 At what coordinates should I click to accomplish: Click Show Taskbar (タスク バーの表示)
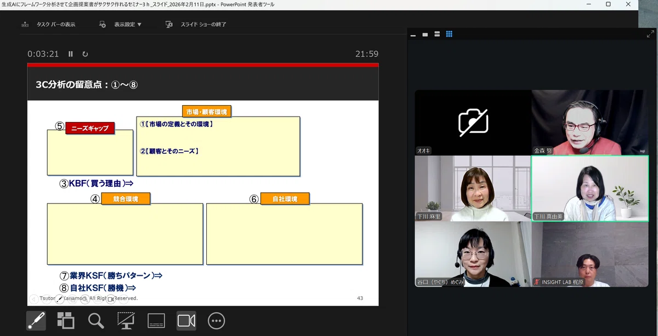coord(56,25)
